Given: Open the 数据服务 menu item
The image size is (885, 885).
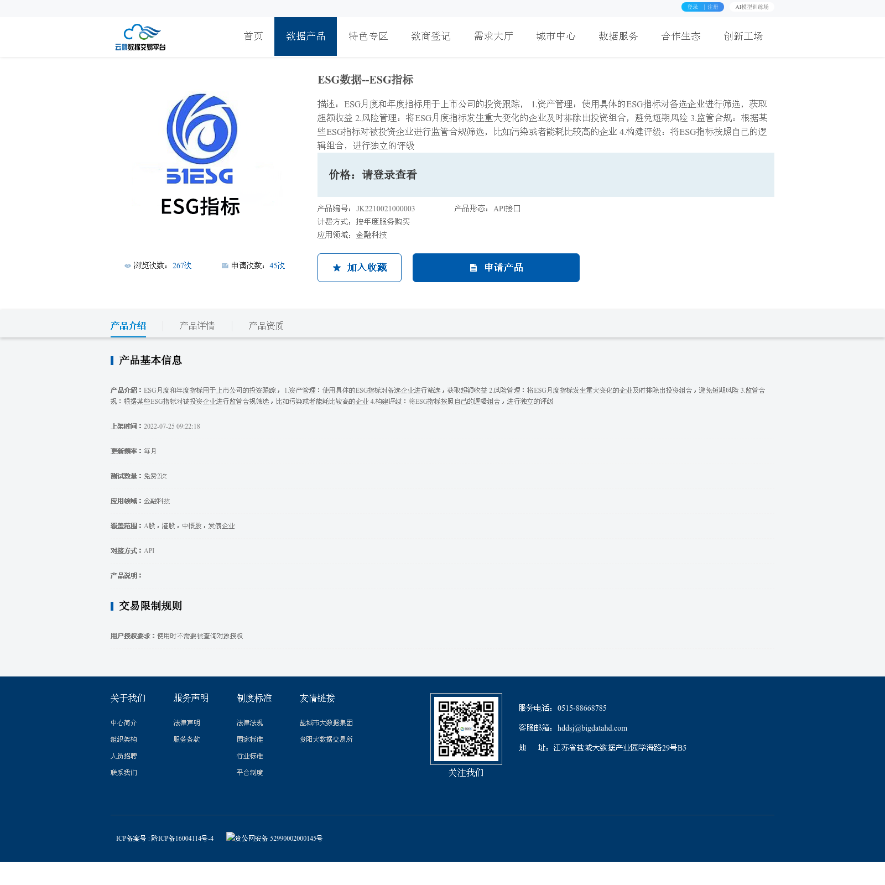Looking at the screenshot, I should pyautogui.click(x=618, y=37).
